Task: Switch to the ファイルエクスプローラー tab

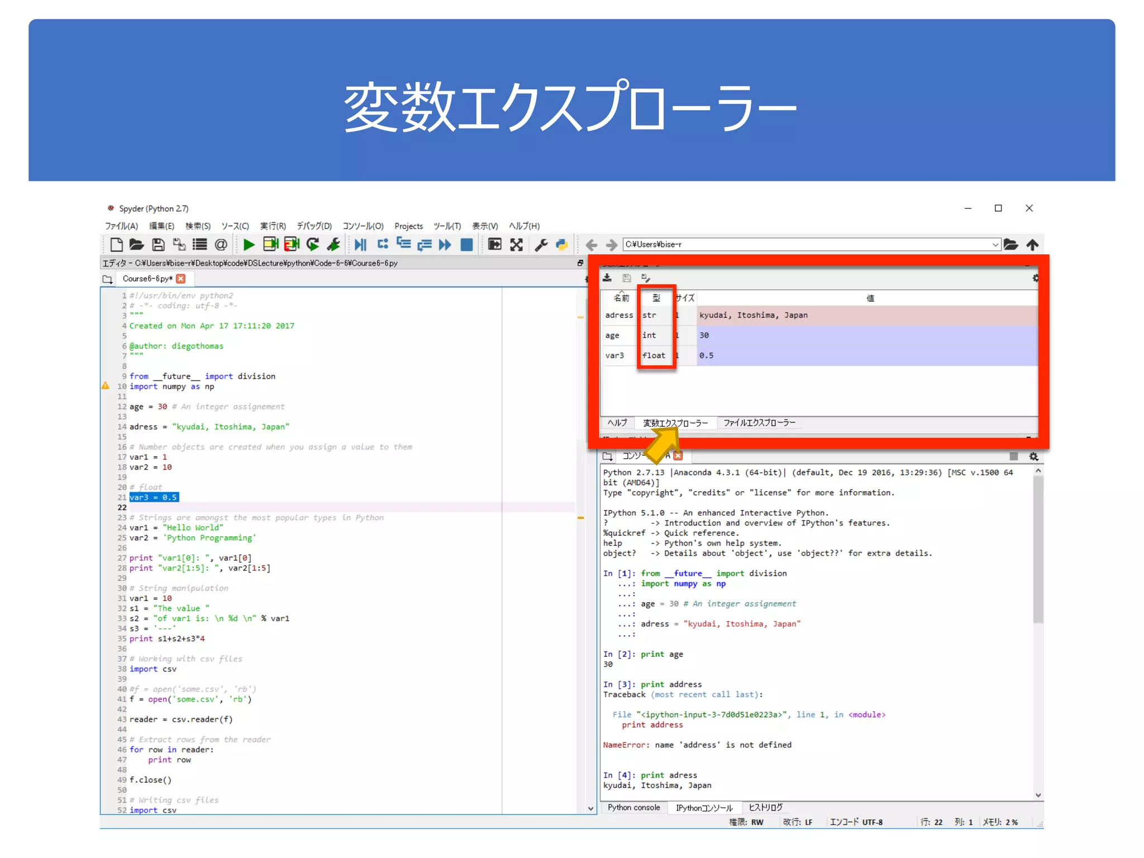Action: pos(759,423)
